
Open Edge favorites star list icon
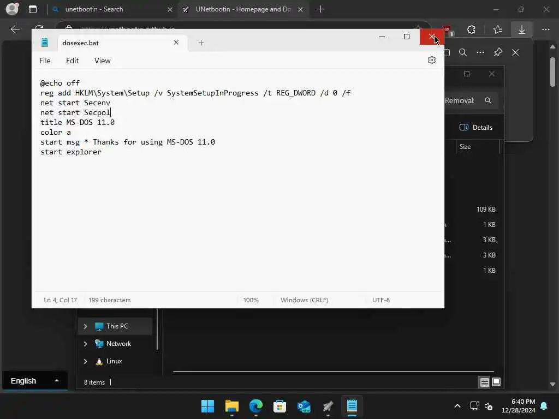[498, 29]
